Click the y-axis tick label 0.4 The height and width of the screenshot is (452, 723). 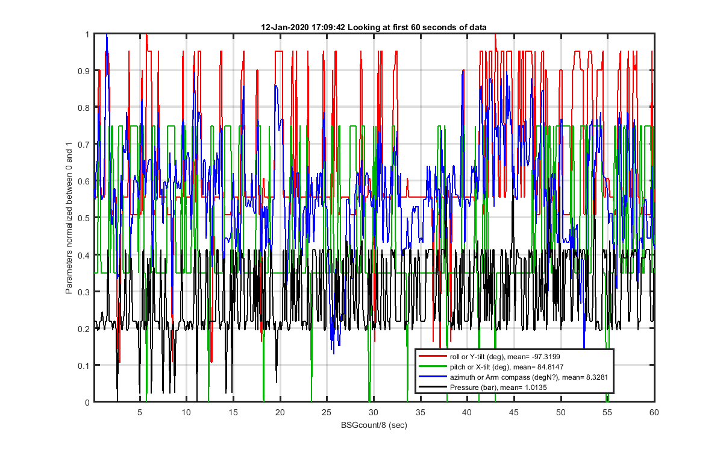[x=84, y=256]
